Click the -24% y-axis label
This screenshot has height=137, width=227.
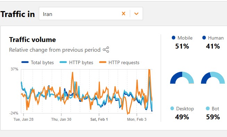14,113
